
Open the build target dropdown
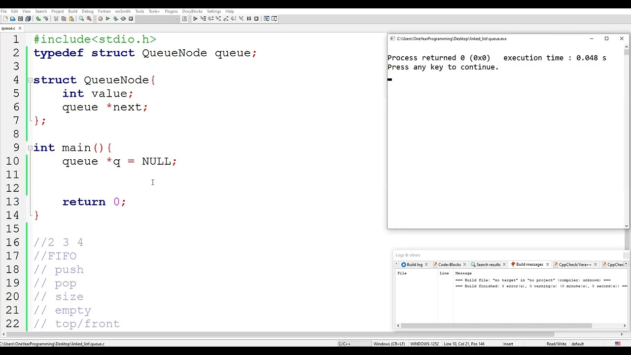coord(157,19)
